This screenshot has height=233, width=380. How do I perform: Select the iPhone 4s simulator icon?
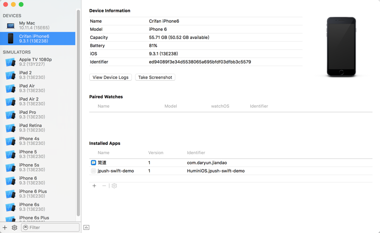[10, 141]
